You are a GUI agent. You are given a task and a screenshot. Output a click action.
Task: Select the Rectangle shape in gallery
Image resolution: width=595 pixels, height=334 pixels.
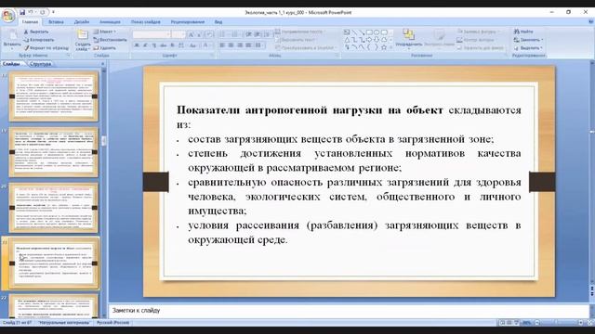coord(370,32)
